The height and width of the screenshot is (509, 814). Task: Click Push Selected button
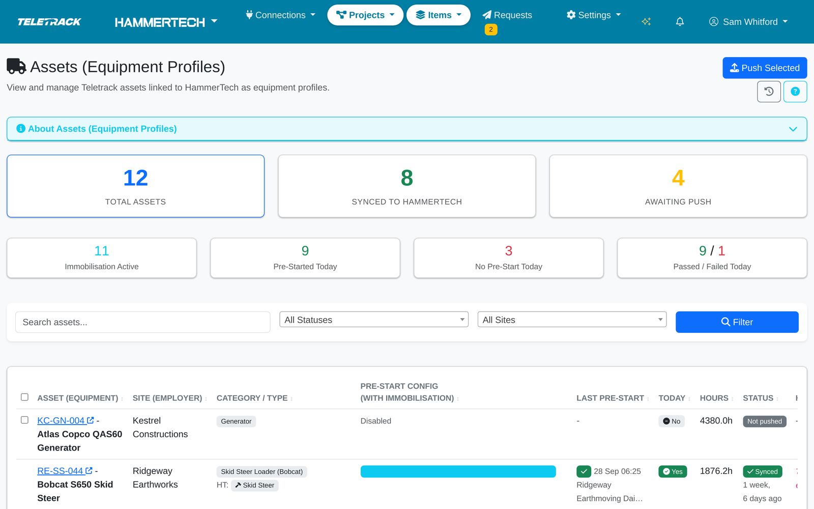click(x=765, y=68)
